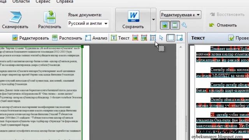Toggle the image panel view button
Viewport: 249px width, 140px height.
point(165,25)
